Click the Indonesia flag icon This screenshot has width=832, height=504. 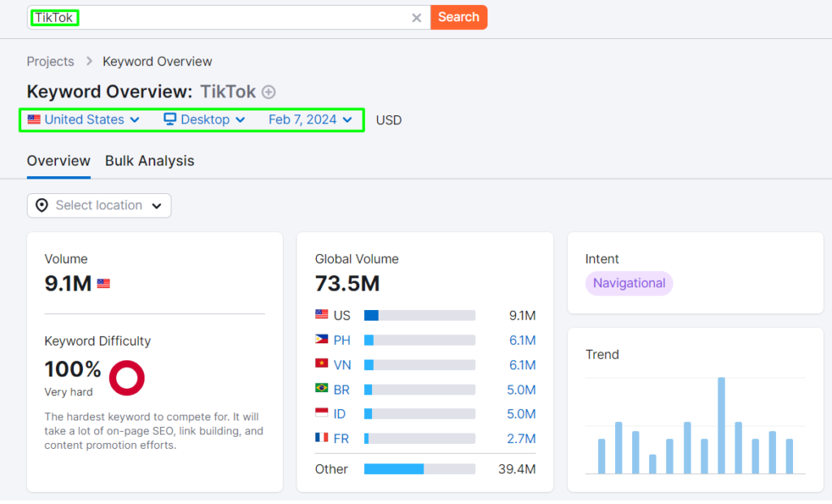(x=322, y=411)
